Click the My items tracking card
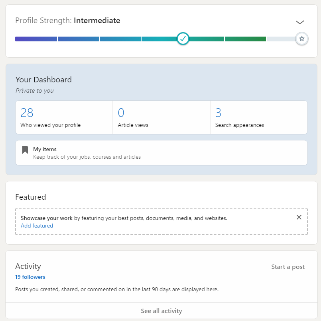Viewport: 321px width, 321px height. (161, 153)
